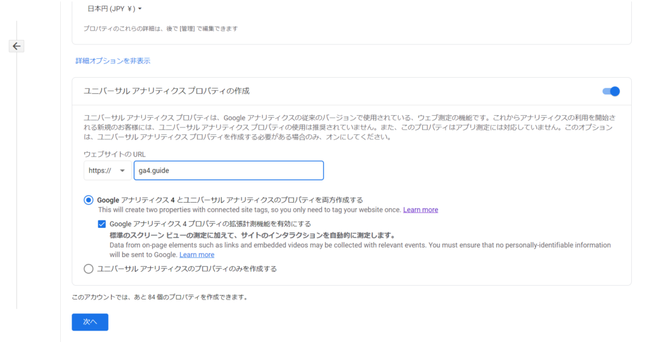Click ユニバーサル アナリティクス プロパティの作成 heading

(x=167, y=91)
